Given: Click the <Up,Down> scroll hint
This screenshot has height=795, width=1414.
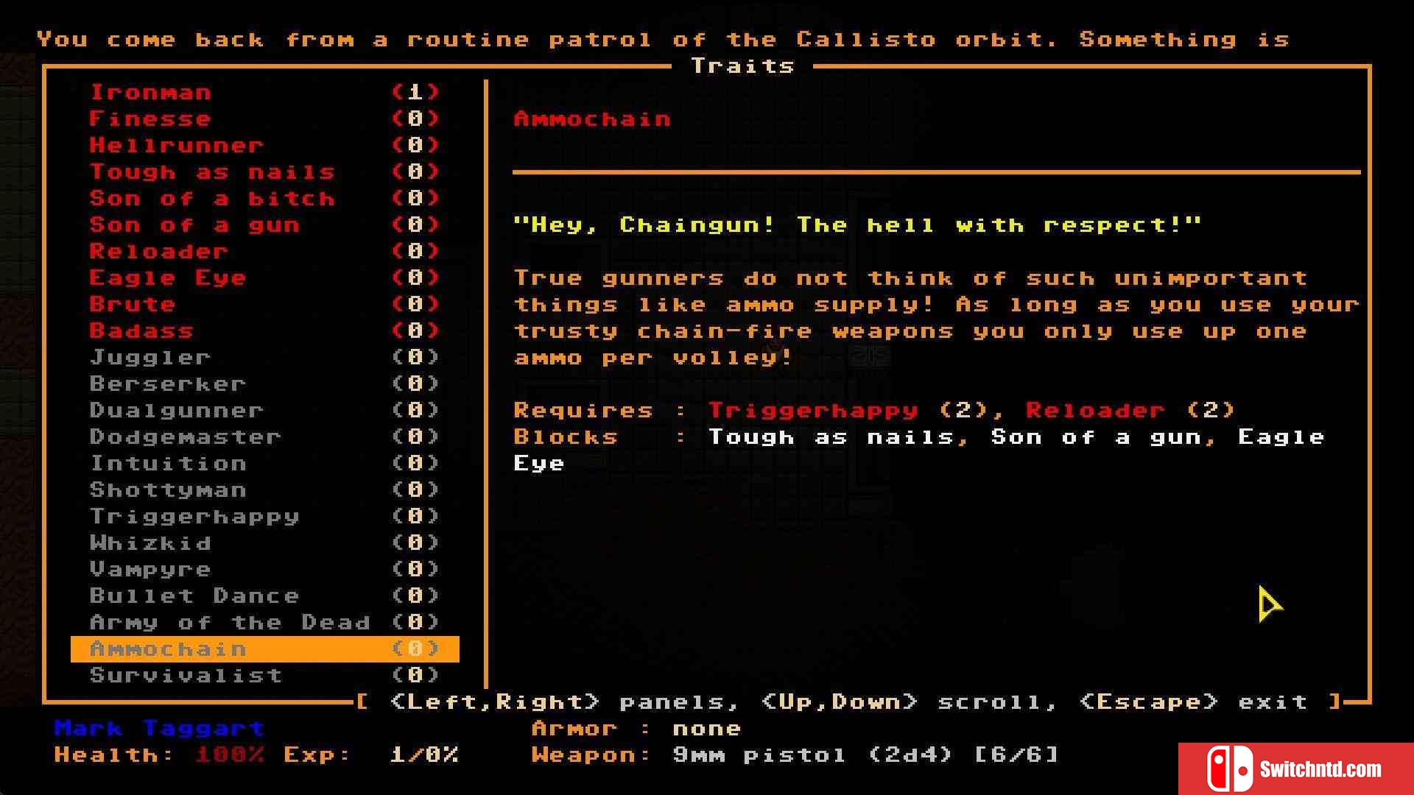Looking at the screenshot, I should 909,702.
